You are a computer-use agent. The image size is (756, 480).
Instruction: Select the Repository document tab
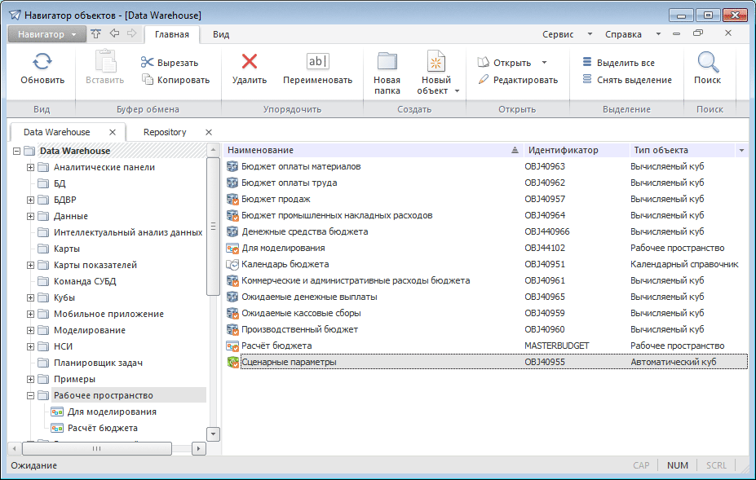(x=165, y=132)
